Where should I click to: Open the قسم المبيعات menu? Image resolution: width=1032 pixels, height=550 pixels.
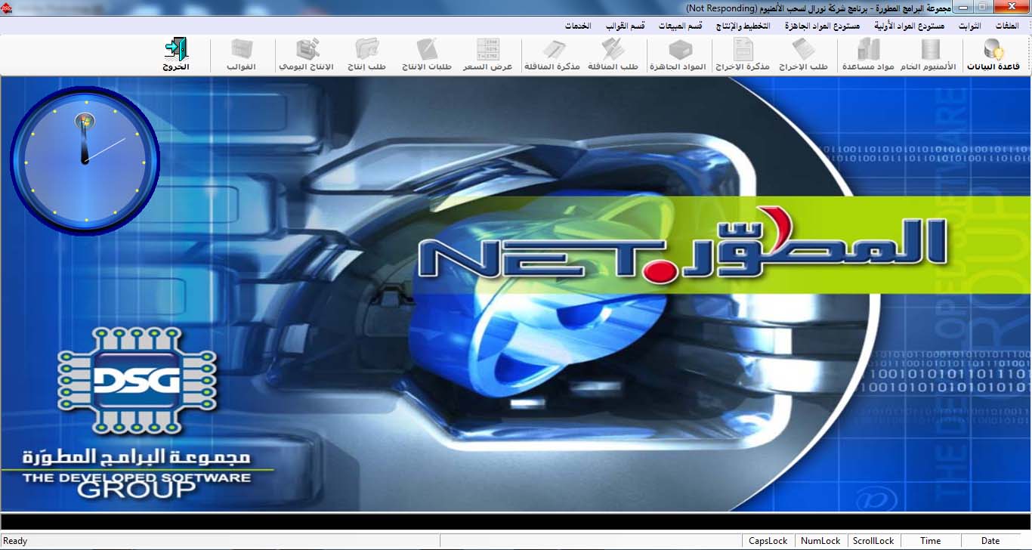[x=681, y=26]
